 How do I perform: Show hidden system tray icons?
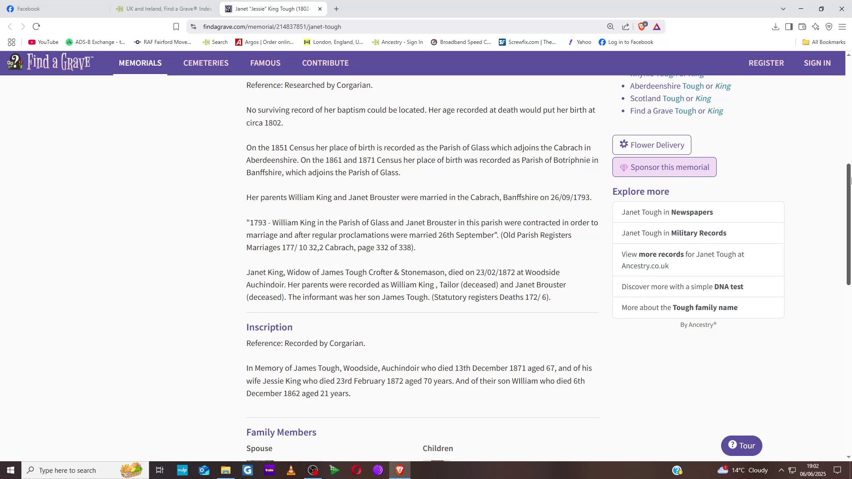781,470
